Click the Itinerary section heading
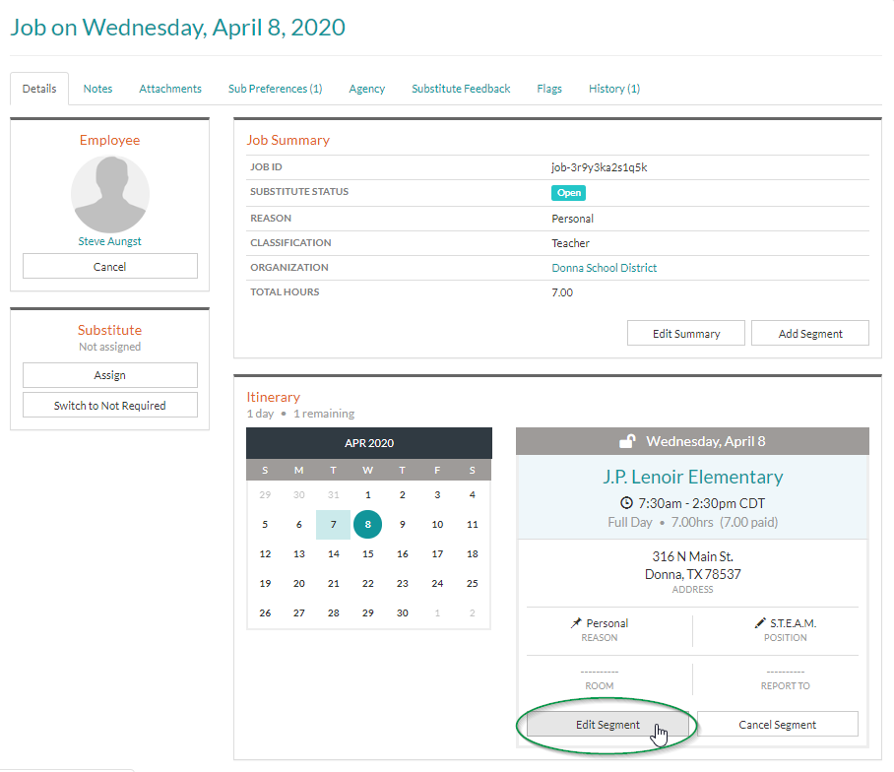Screen dimensions: 894x772 [x=273, y=397]
